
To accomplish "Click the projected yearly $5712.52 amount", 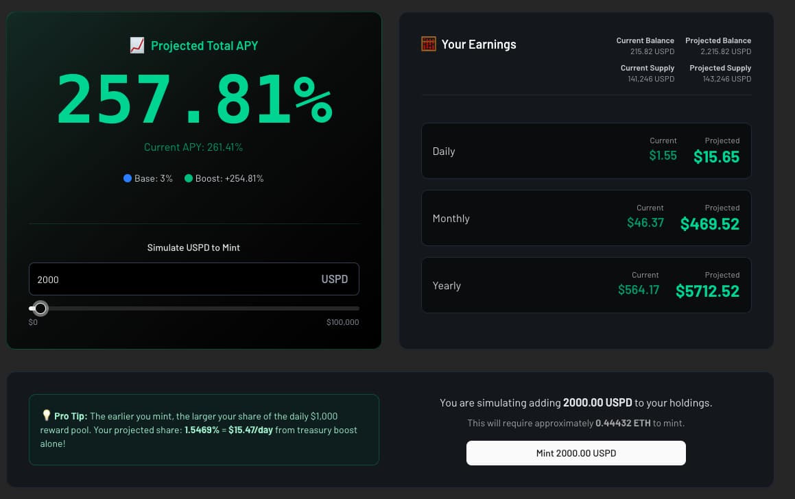I will coord(707,291).
